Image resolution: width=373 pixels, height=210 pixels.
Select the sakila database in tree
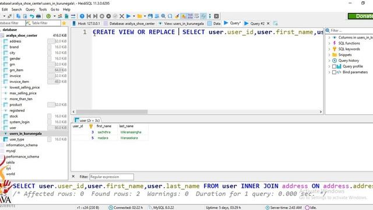click(x=10, y=162)
